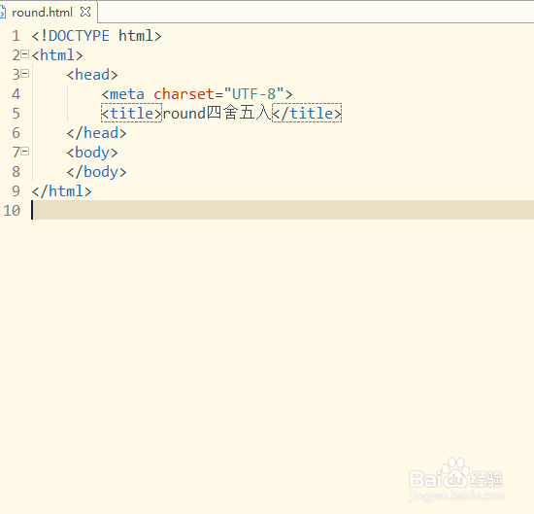
Task: Click line number 5 in gutter
Action: coord(16,114)
